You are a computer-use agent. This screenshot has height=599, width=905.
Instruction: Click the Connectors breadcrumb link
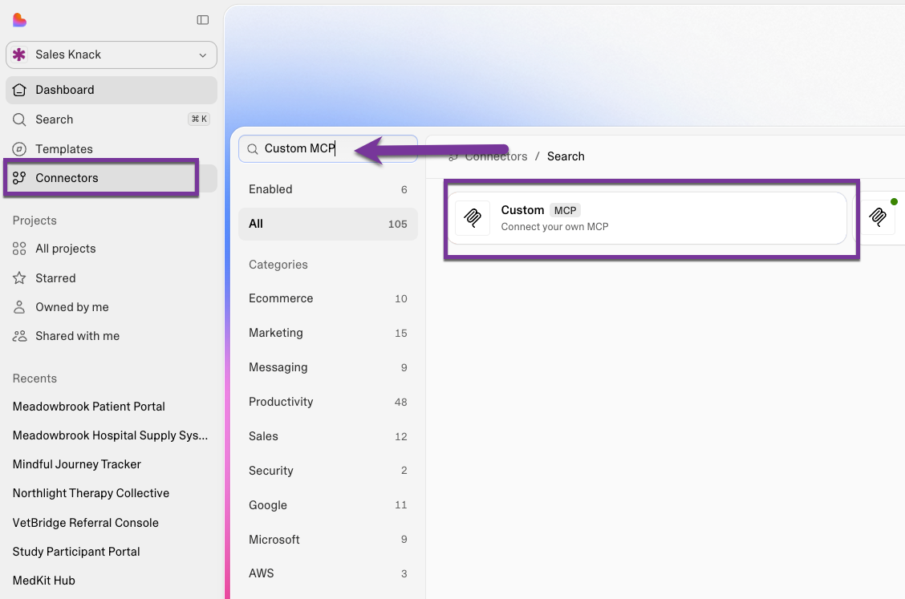(496, 156)
